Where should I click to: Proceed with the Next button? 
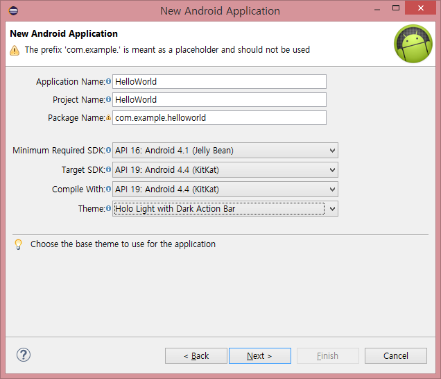click(260, 356)
